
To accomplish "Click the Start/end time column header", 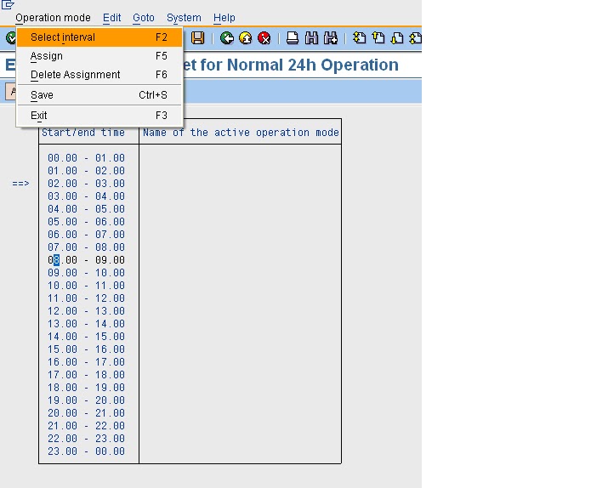I will pos(83,133).
